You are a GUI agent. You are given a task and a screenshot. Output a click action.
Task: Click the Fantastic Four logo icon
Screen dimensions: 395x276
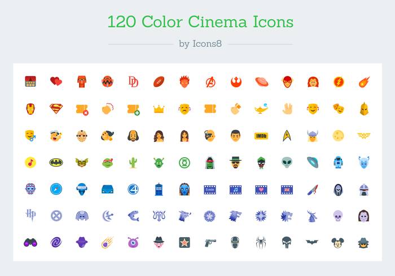coord(133,189)
